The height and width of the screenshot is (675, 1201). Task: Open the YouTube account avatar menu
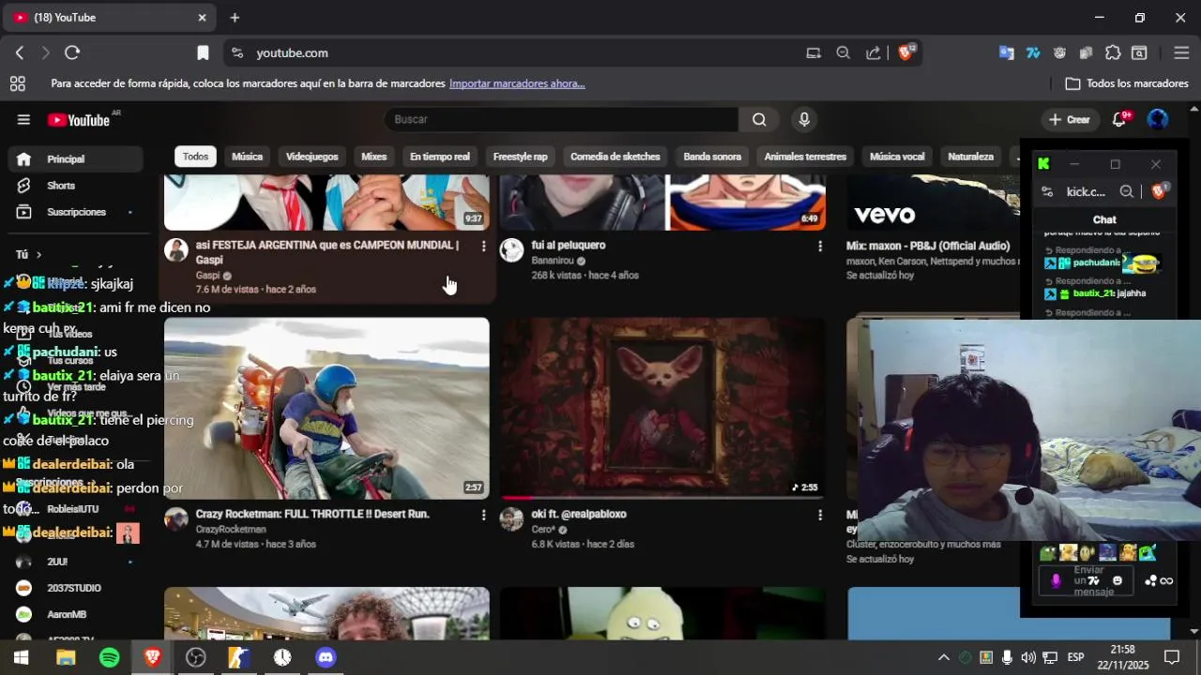1158,119
